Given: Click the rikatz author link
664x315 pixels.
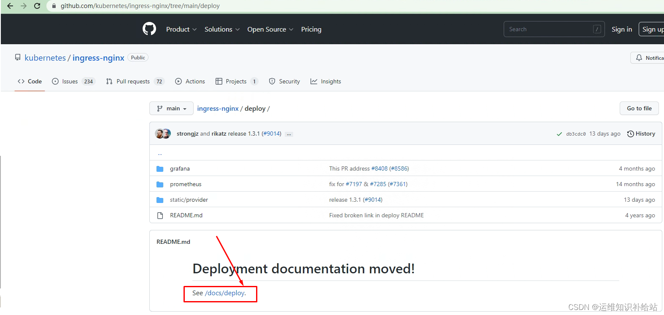Looking at the screenshot, I should point(219,133).
